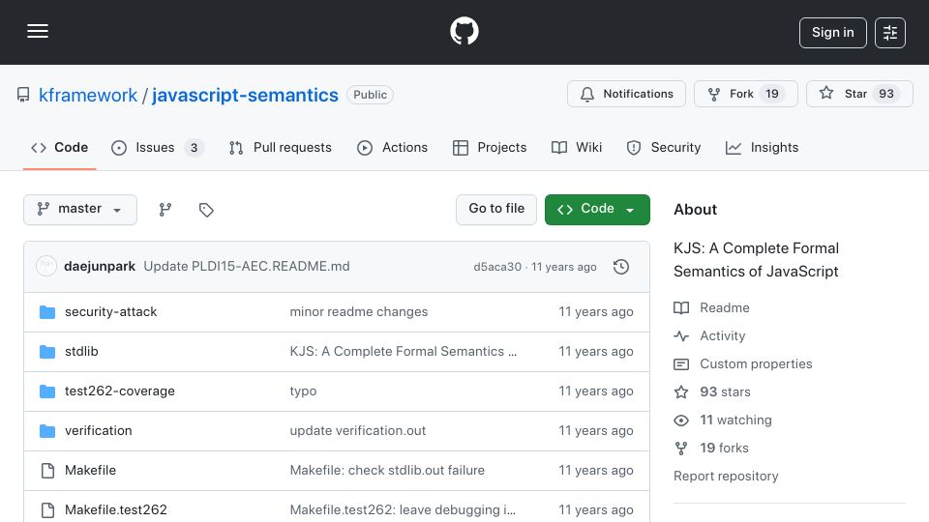The image size is (929, 522).
Task: Open the Issues tab
Action: (x=157, y=147)
